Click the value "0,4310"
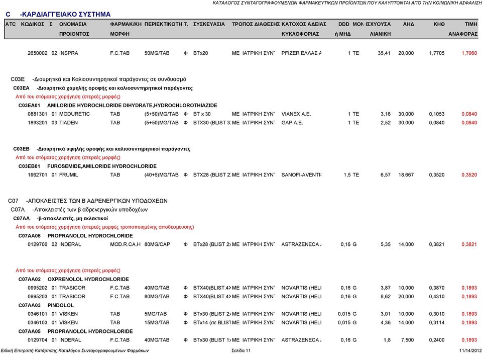Screen dimensions: 482x354 [x=437, y=297]
